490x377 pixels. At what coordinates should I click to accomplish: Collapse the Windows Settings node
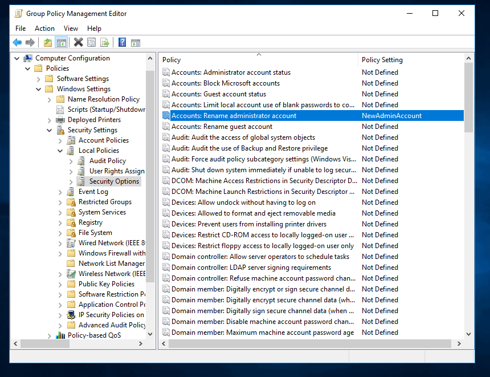click(38, 89)
